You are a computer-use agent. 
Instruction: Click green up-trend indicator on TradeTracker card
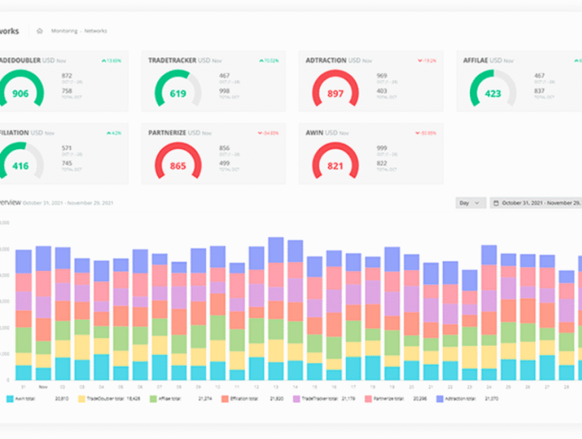click(268, 61)
